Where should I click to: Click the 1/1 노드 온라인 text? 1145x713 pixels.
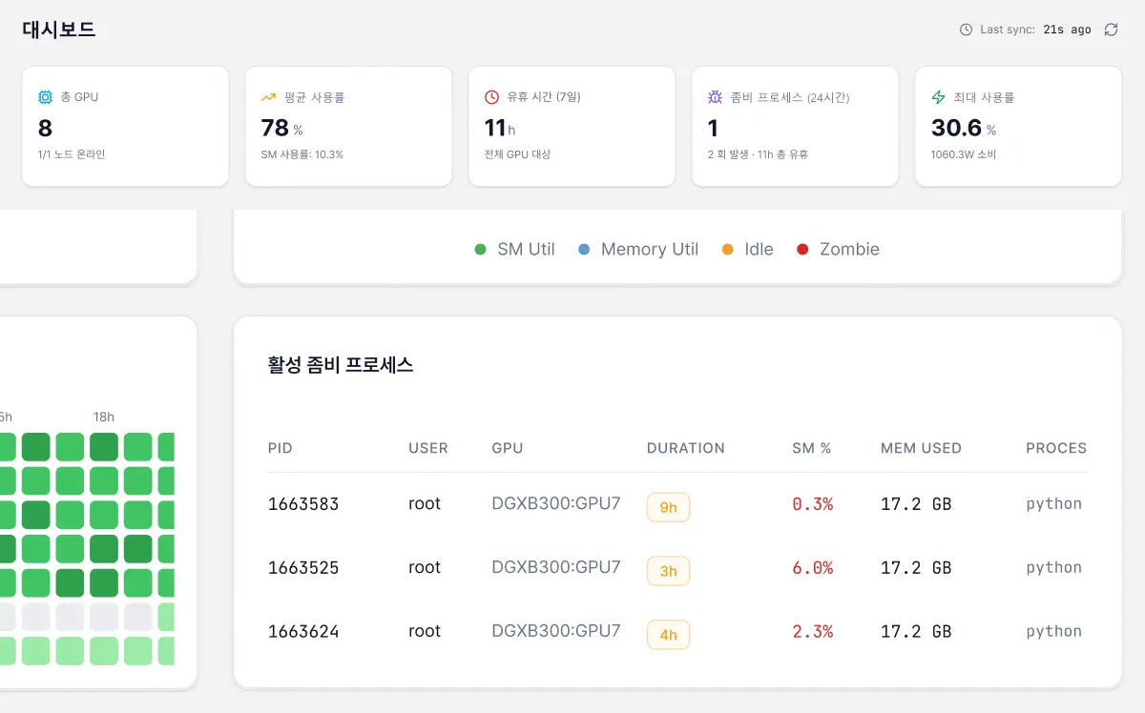tap(72, 154)
